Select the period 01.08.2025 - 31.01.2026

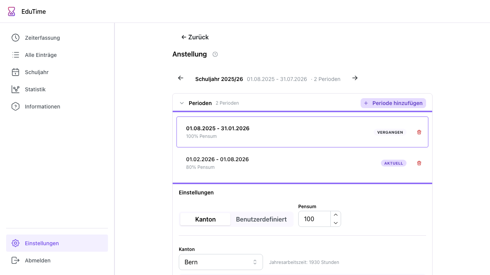302,132
